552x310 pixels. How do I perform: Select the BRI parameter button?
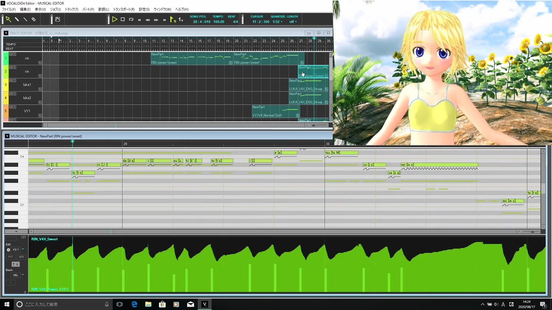click(21, 257)
